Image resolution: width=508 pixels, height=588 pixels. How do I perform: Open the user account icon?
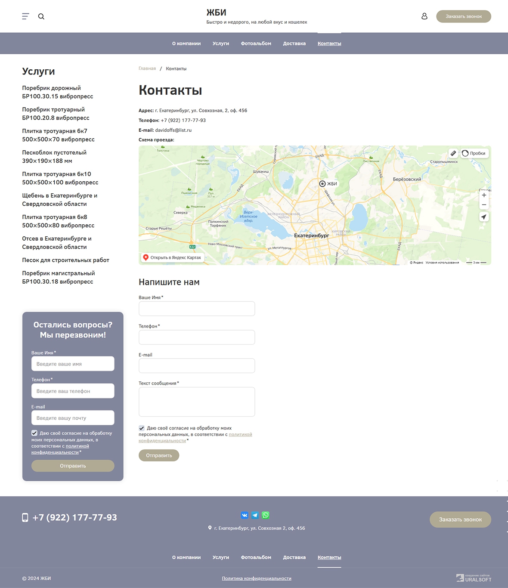[424, 16]
